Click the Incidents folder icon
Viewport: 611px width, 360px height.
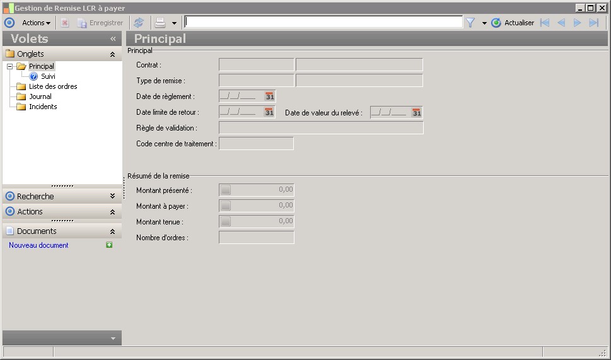coord(21,107)
